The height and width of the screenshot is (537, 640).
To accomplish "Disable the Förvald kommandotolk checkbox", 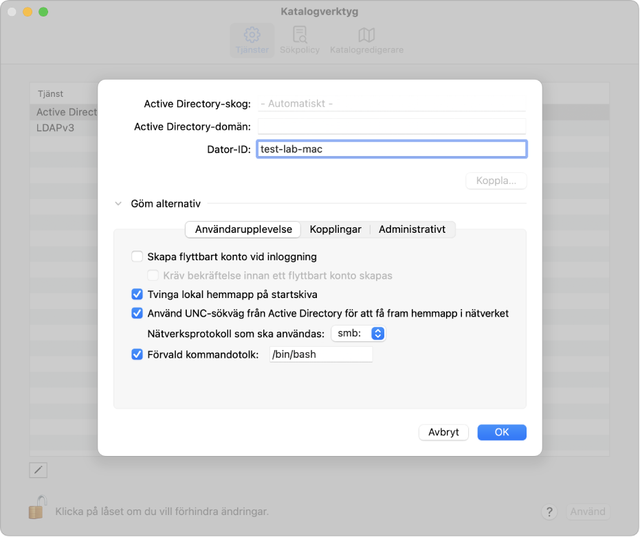I will coord(137,354).
